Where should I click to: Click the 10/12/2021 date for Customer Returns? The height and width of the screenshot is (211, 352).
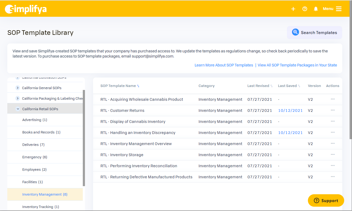[290, 110]
